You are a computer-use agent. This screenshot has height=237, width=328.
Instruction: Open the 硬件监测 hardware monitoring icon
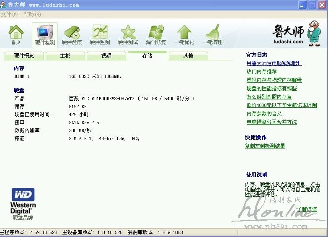point(100,35)
